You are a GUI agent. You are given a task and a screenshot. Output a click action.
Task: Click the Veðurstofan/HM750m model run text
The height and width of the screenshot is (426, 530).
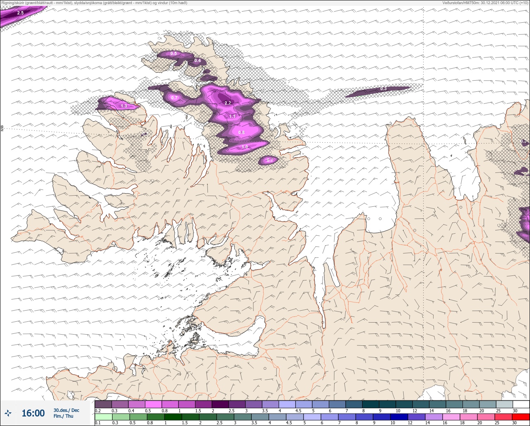pos(485,2)
